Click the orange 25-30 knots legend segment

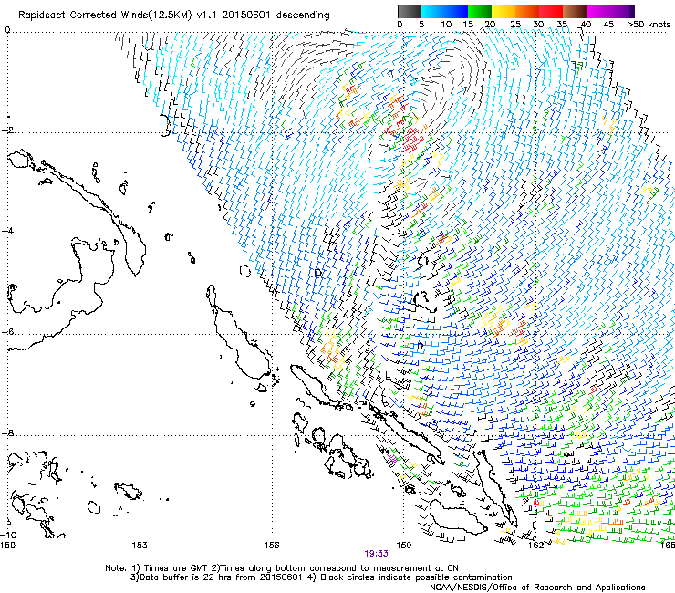[527, 11]
